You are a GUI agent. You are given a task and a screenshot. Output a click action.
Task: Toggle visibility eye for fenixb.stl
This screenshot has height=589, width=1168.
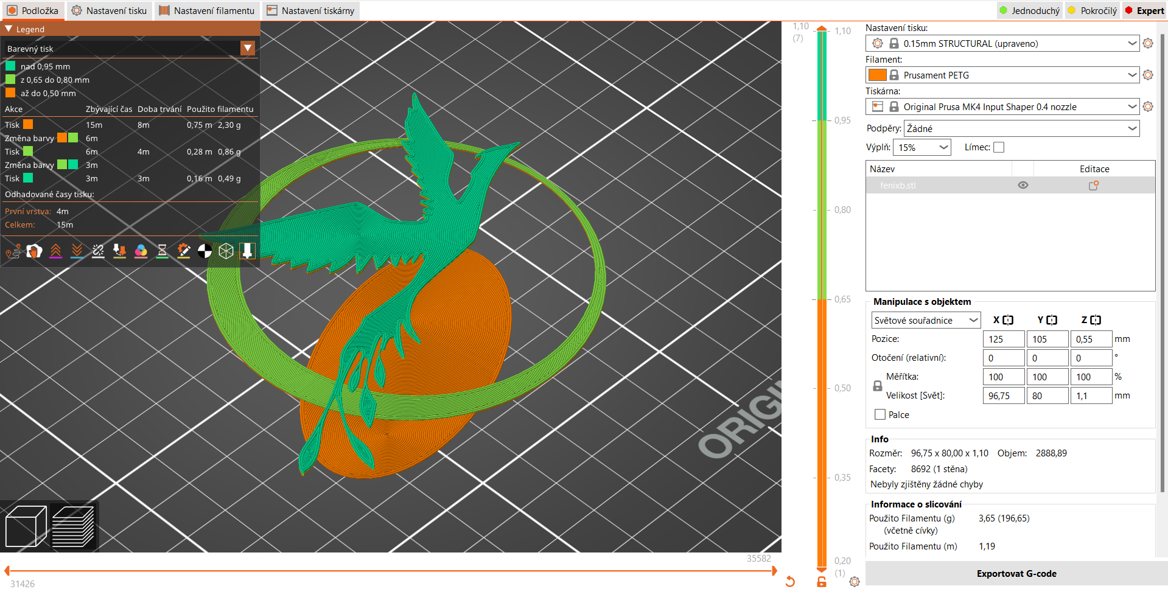(1023, 186)
